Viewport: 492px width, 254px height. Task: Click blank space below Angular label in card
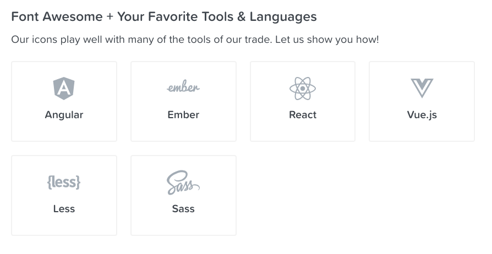tap(64, 131)
